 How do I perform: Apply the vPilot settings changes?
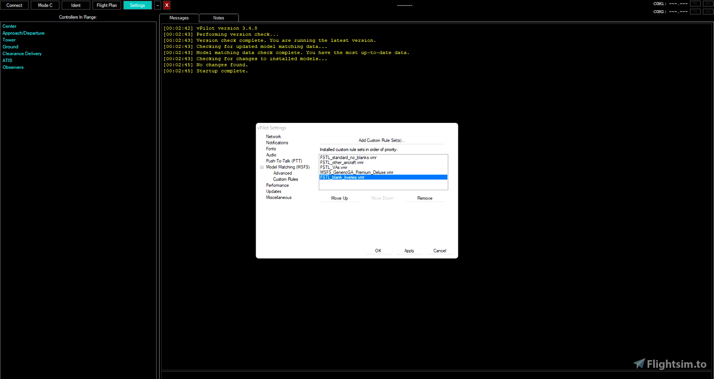click(x=409, y=250)
